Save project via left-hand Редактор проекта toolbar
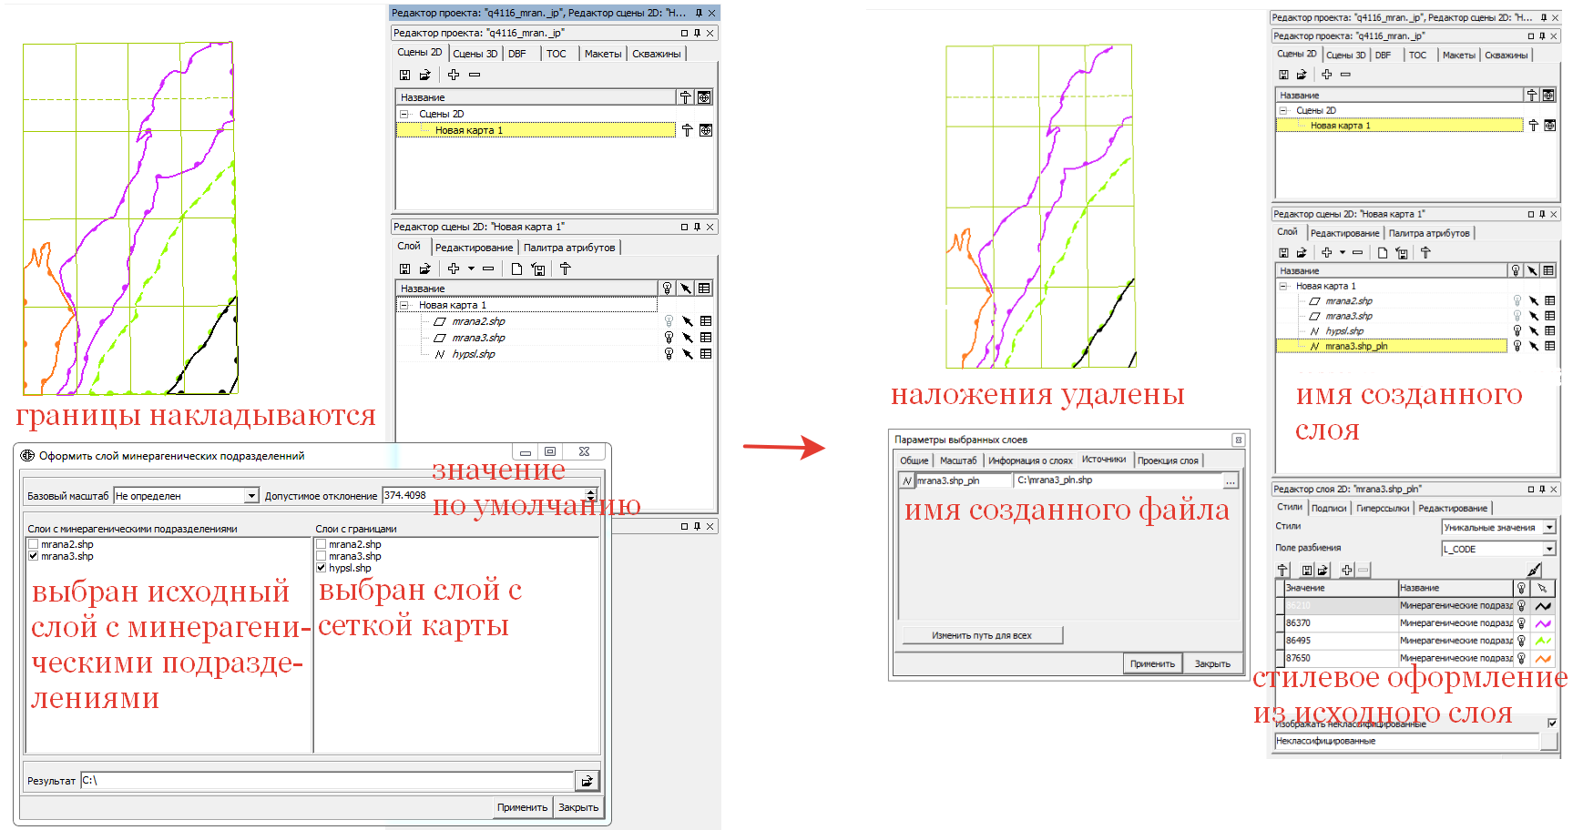The height and width of the screenshot is (830, 1573). 405,75
